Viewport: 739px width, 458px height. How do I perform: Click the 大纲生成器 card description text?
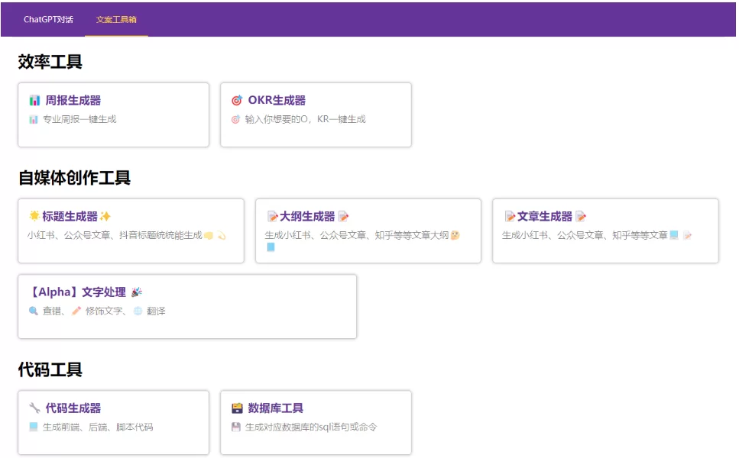357,236
